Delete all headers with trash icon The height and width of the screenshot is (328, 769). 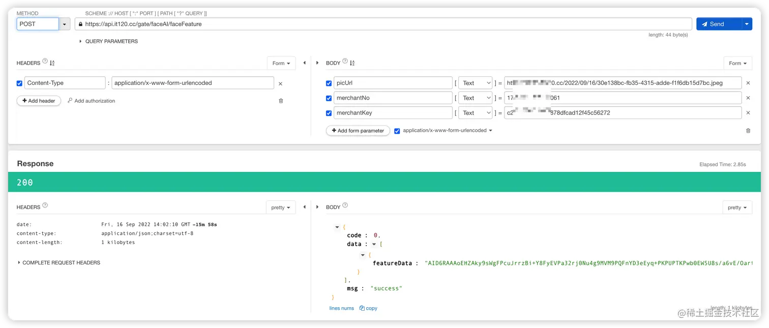pos(281,101)
